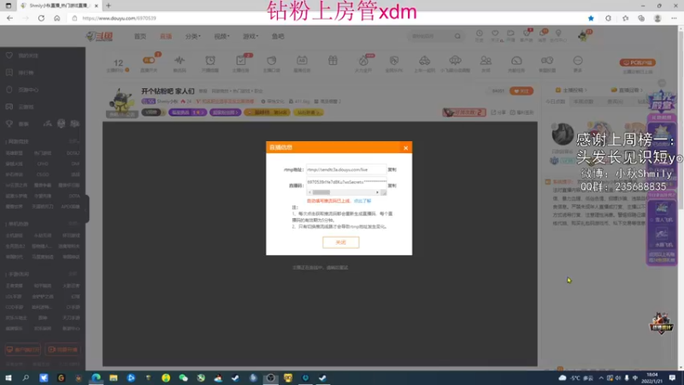This screenshot has height=385, width=684.
Task: Click the car icon in anchor toolbar
Action: (x=424, y=60)
